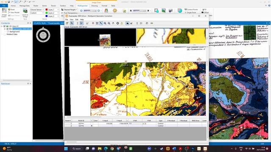Viewport: 271px width, 152px height.
Task: Select the Related Data item in Contents
Action: pyautogui.click(x=12, y=34)
